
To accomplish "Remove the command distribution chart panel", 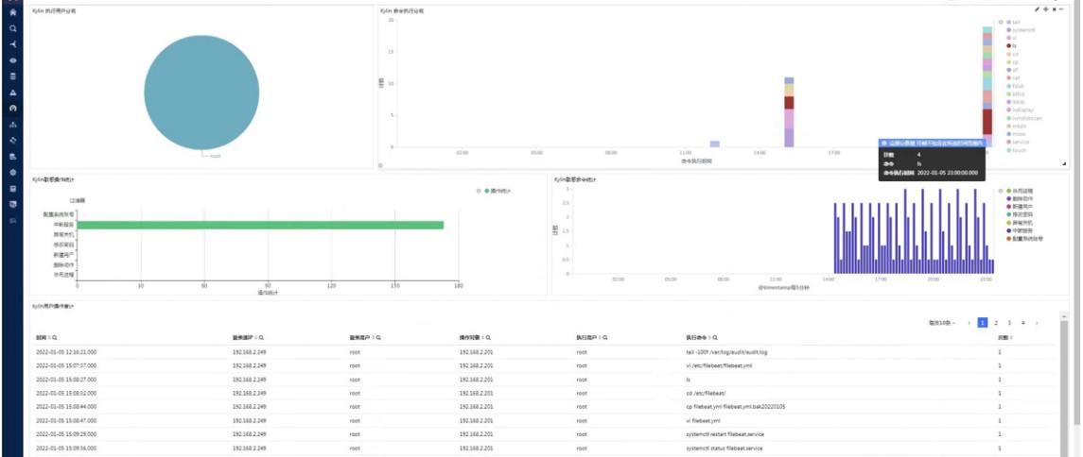I will (1054, 9).
